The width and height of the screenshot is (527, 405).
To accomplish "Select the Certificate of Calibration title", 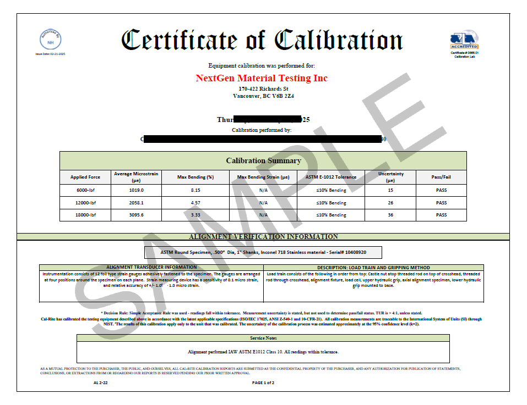I will (262, 40).
